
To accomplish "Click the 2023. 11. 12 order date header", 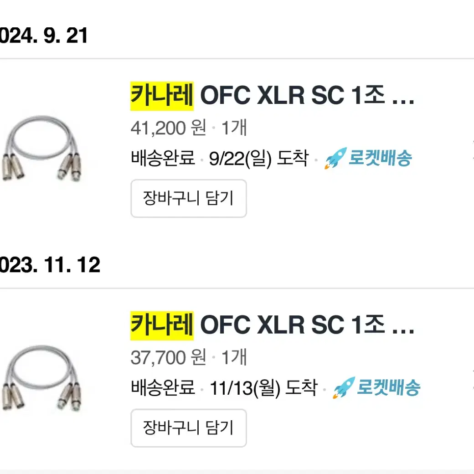I will [x=49, y=265].
